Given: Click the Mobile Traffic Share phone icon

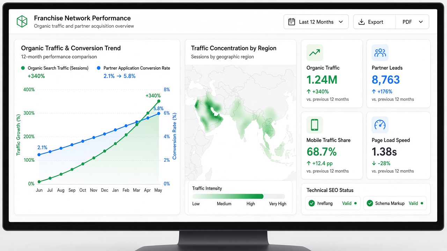Looking at the screenshot, I should coord(315,125).
